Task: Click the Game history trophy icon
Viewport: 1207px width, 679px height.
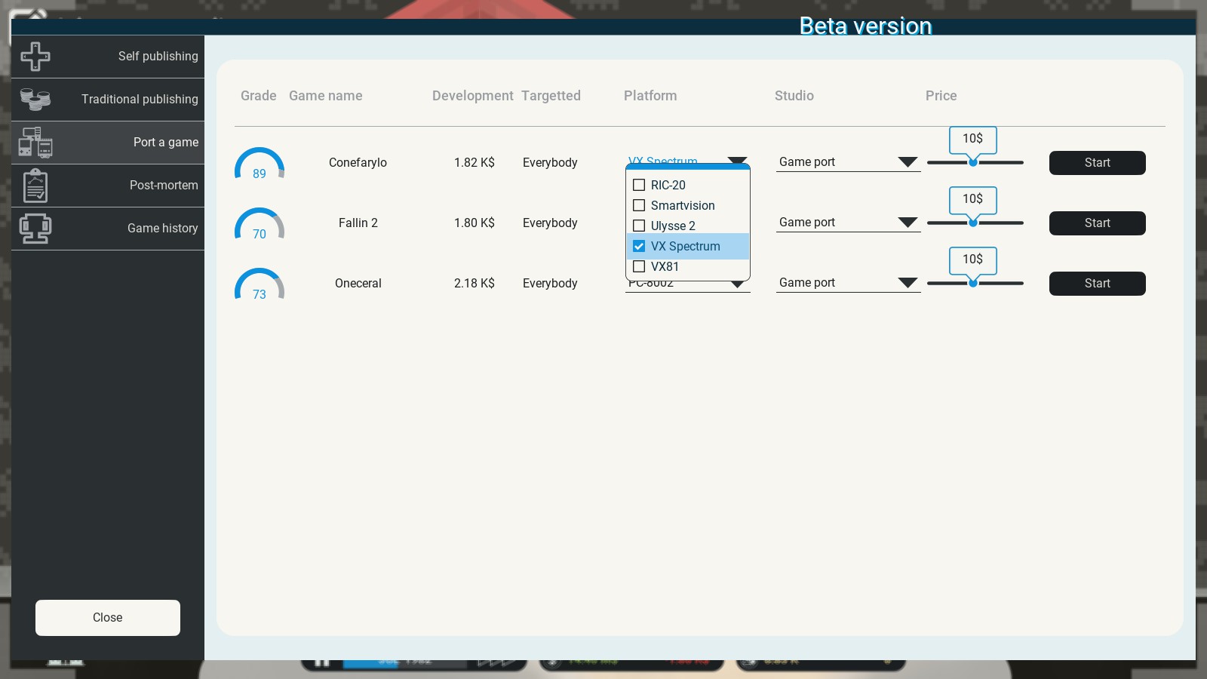Action: 35,229
